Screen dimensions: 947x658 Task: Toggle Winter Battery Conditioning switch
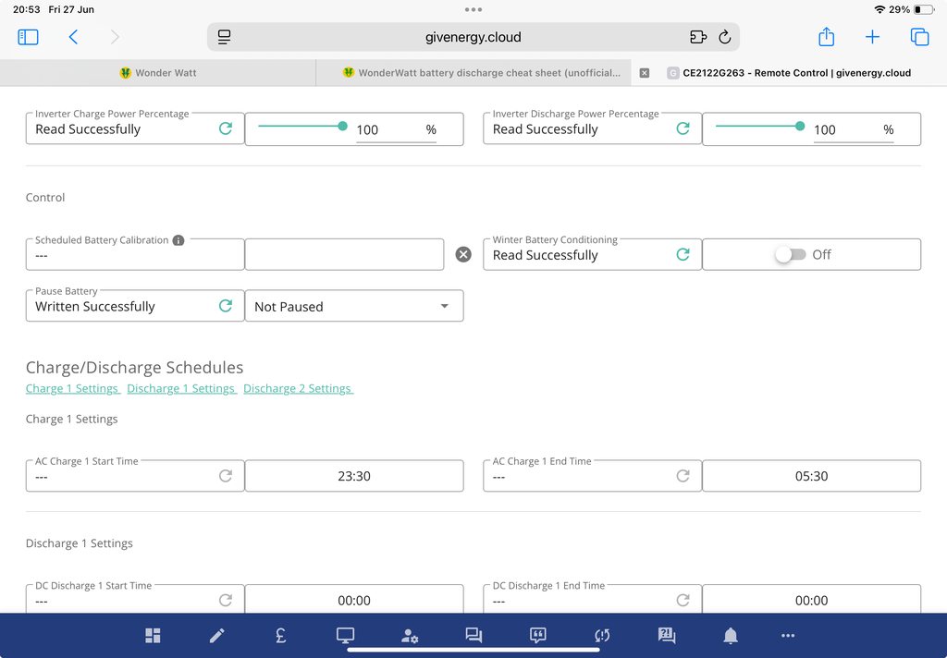(791, 254)
